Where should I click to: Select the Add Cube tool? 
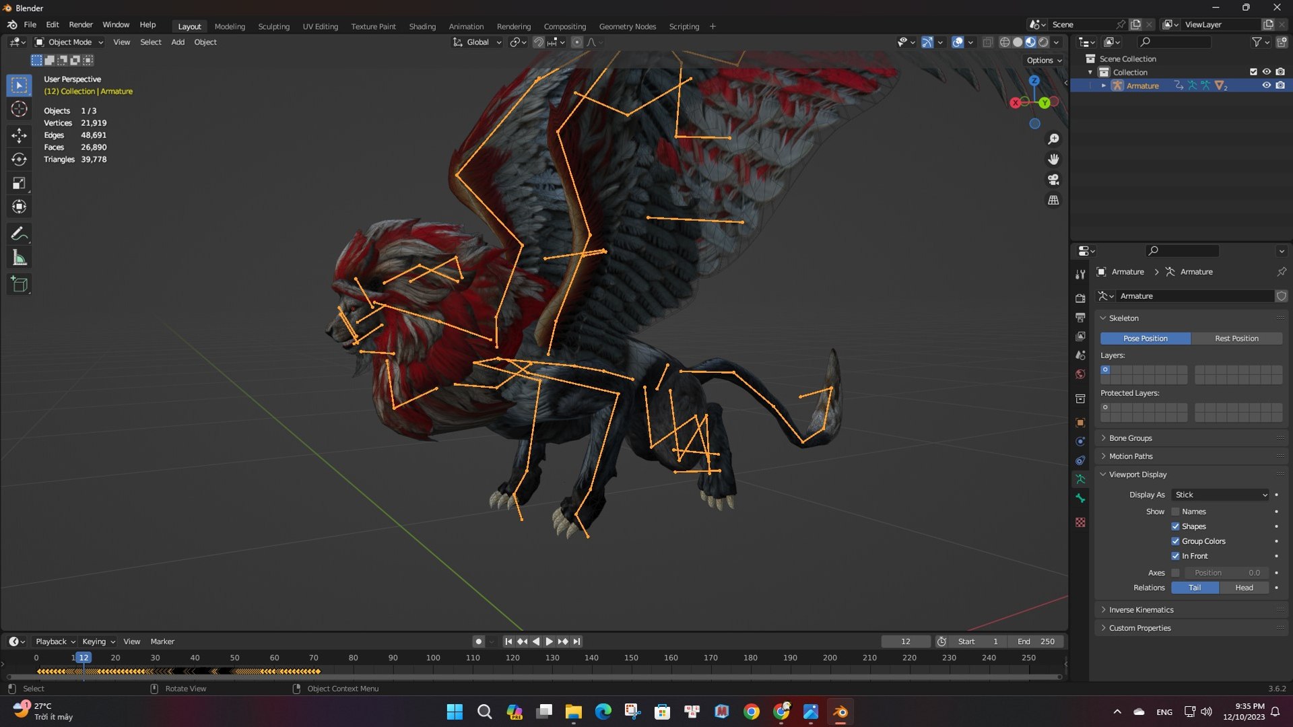click(x=19, y=284)
